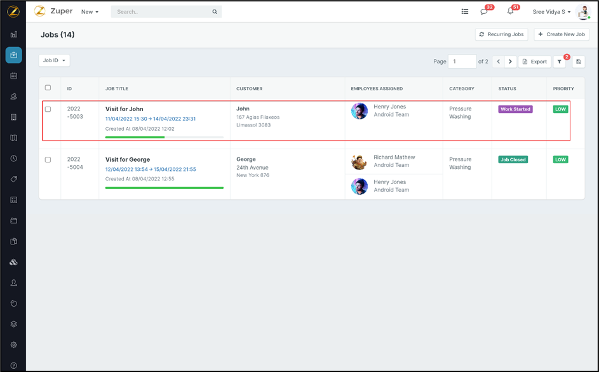Click the filter funnel icon
The image size is (599, 372).
pyautogui.click(x=560, y=62)
